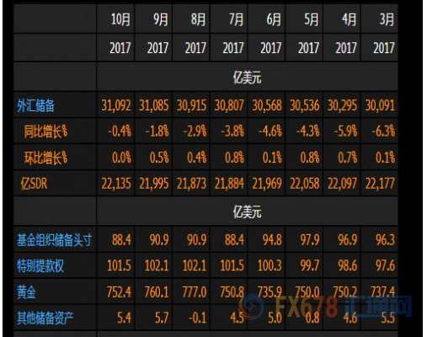The image size is (427, 337).
Task: Click the 0.0% month-on-month cell
Action: [x=121, y=158]
